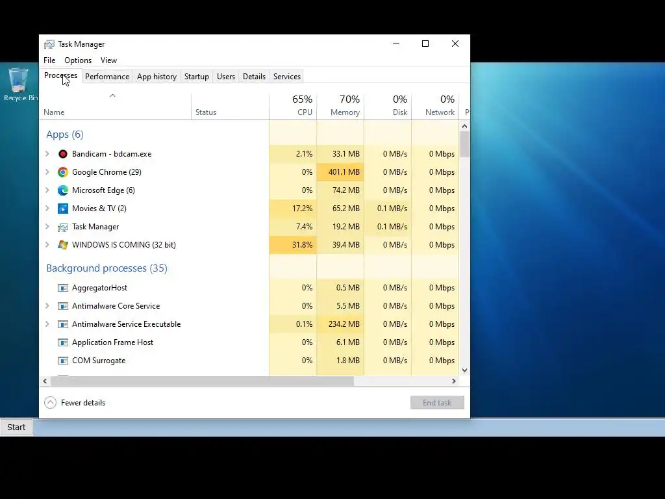Sort by the Name column header

pyautogui.click(x=115, y=105)
